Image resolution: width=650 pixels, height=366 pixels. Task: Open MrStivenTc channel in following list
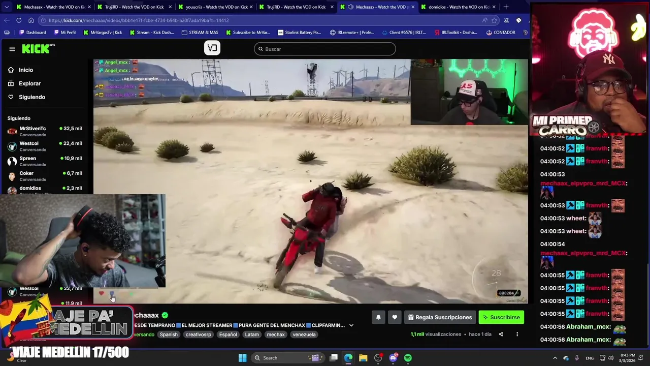(x=45, y=131)
